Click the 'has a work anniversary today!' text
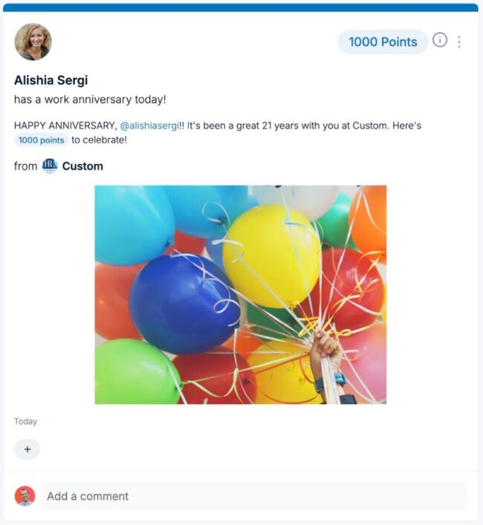The height and width of the screenshot is (525, 483). (x=90, y=100)
